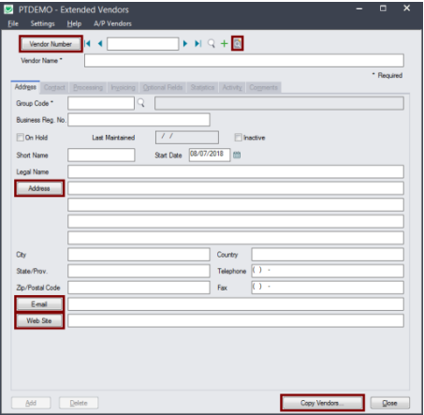The height and width of the screenshot is (415, 424).
Task: Go to last vendor record arrow
Action: 198,44
